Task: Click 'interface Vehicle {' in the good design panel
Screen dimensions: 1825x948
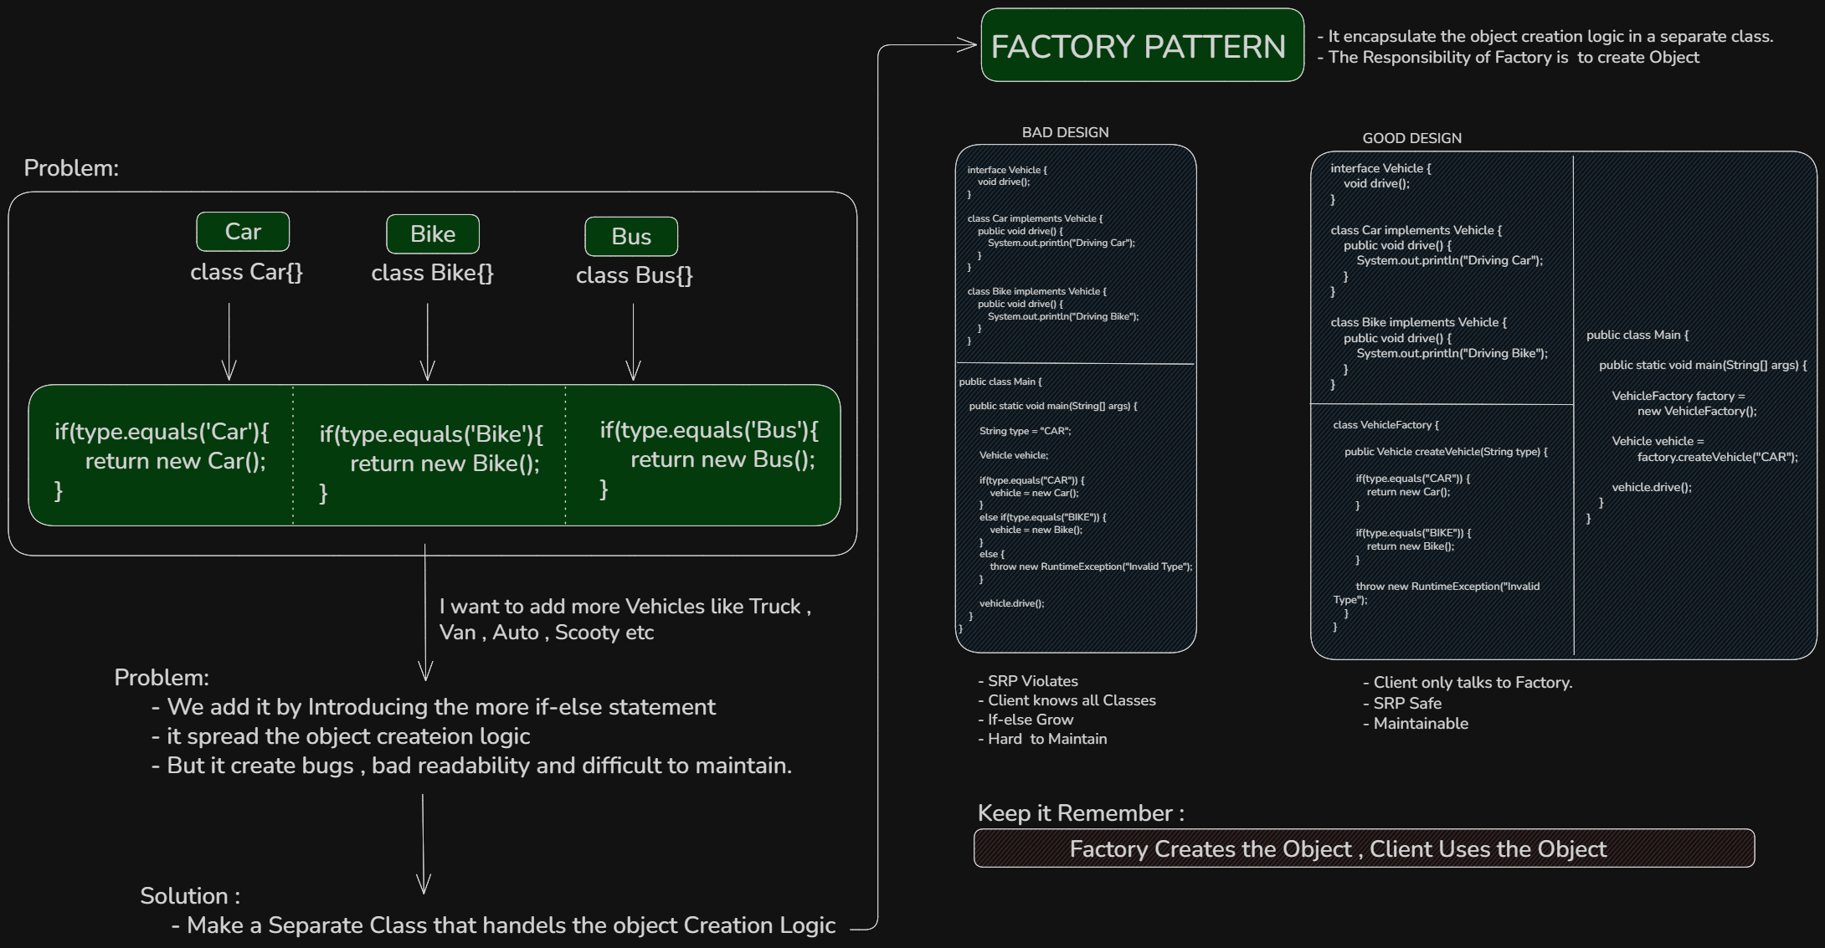Action: (1380, 168)
